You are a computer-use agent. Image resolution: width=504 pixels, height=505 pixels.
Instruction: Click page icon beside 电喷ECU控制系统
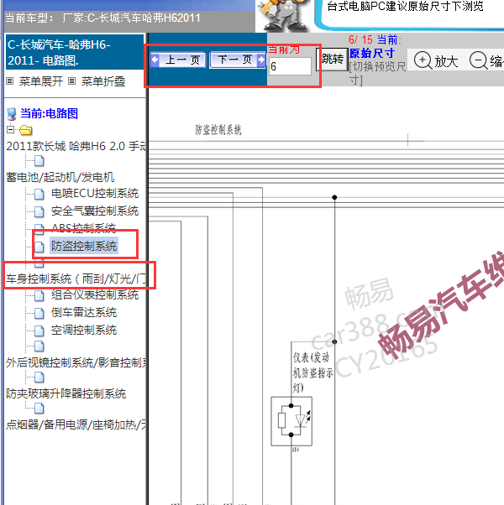[39, 195]
